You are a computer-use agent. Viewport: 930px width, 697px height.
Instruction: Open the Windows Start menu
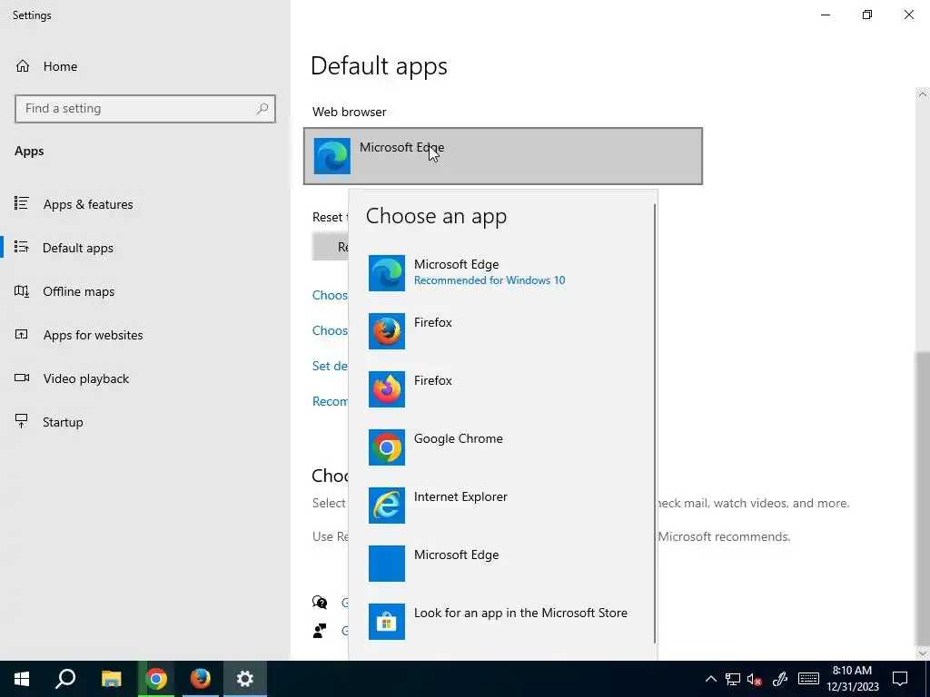tap(22, 679)
